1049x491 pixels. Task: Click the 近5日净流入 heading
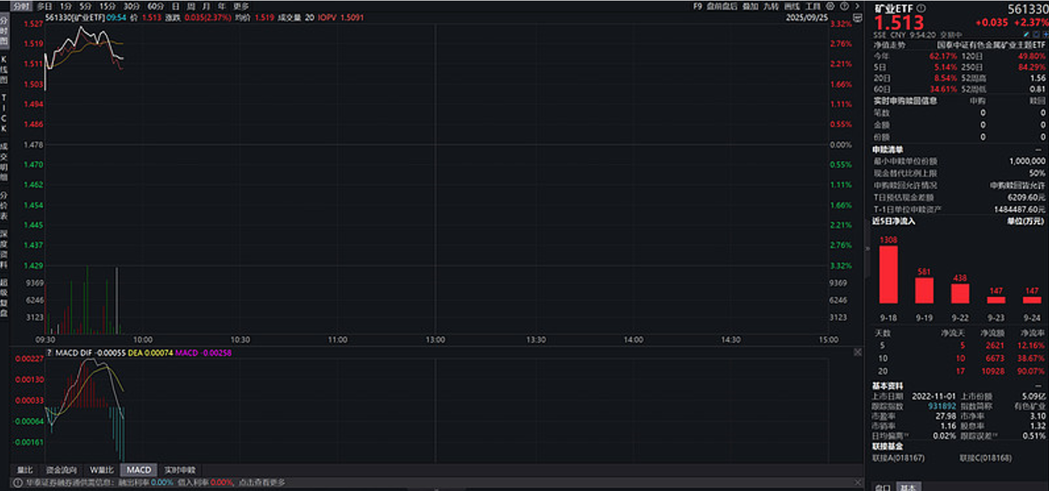(894, 221)
